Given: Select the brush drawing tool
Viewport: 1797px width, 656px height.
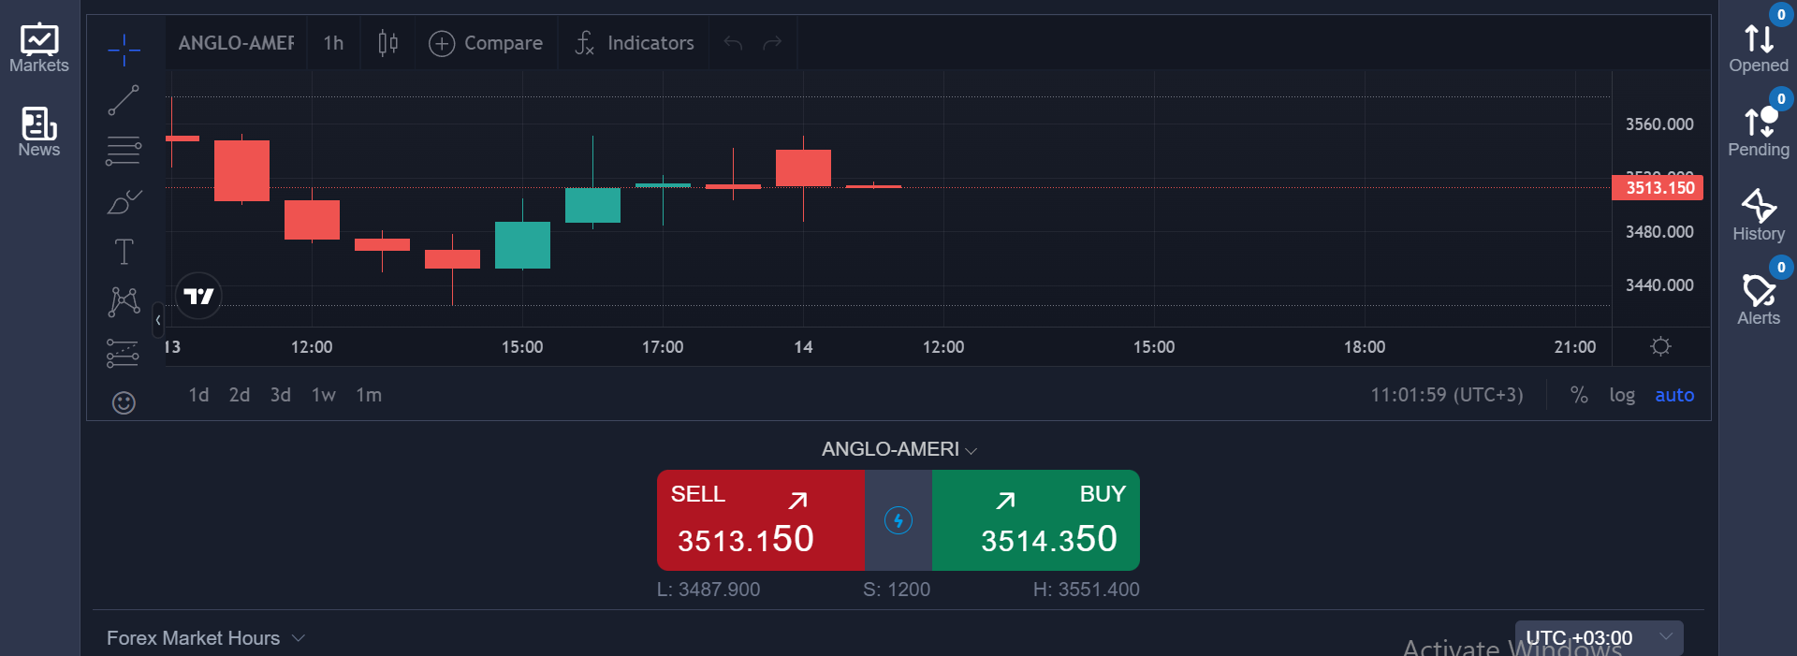Looking at the screenshot, I should click(x=124, y=201).
